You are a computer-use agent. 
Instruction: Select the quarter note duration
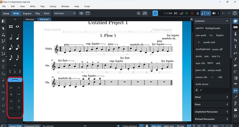pyautogui.click(x=18, y=37)
